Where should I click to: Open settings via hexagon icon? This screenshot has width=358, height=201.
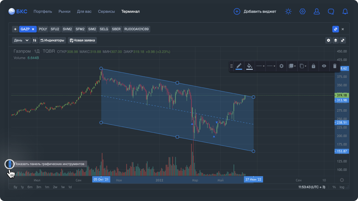pos(302,11)
